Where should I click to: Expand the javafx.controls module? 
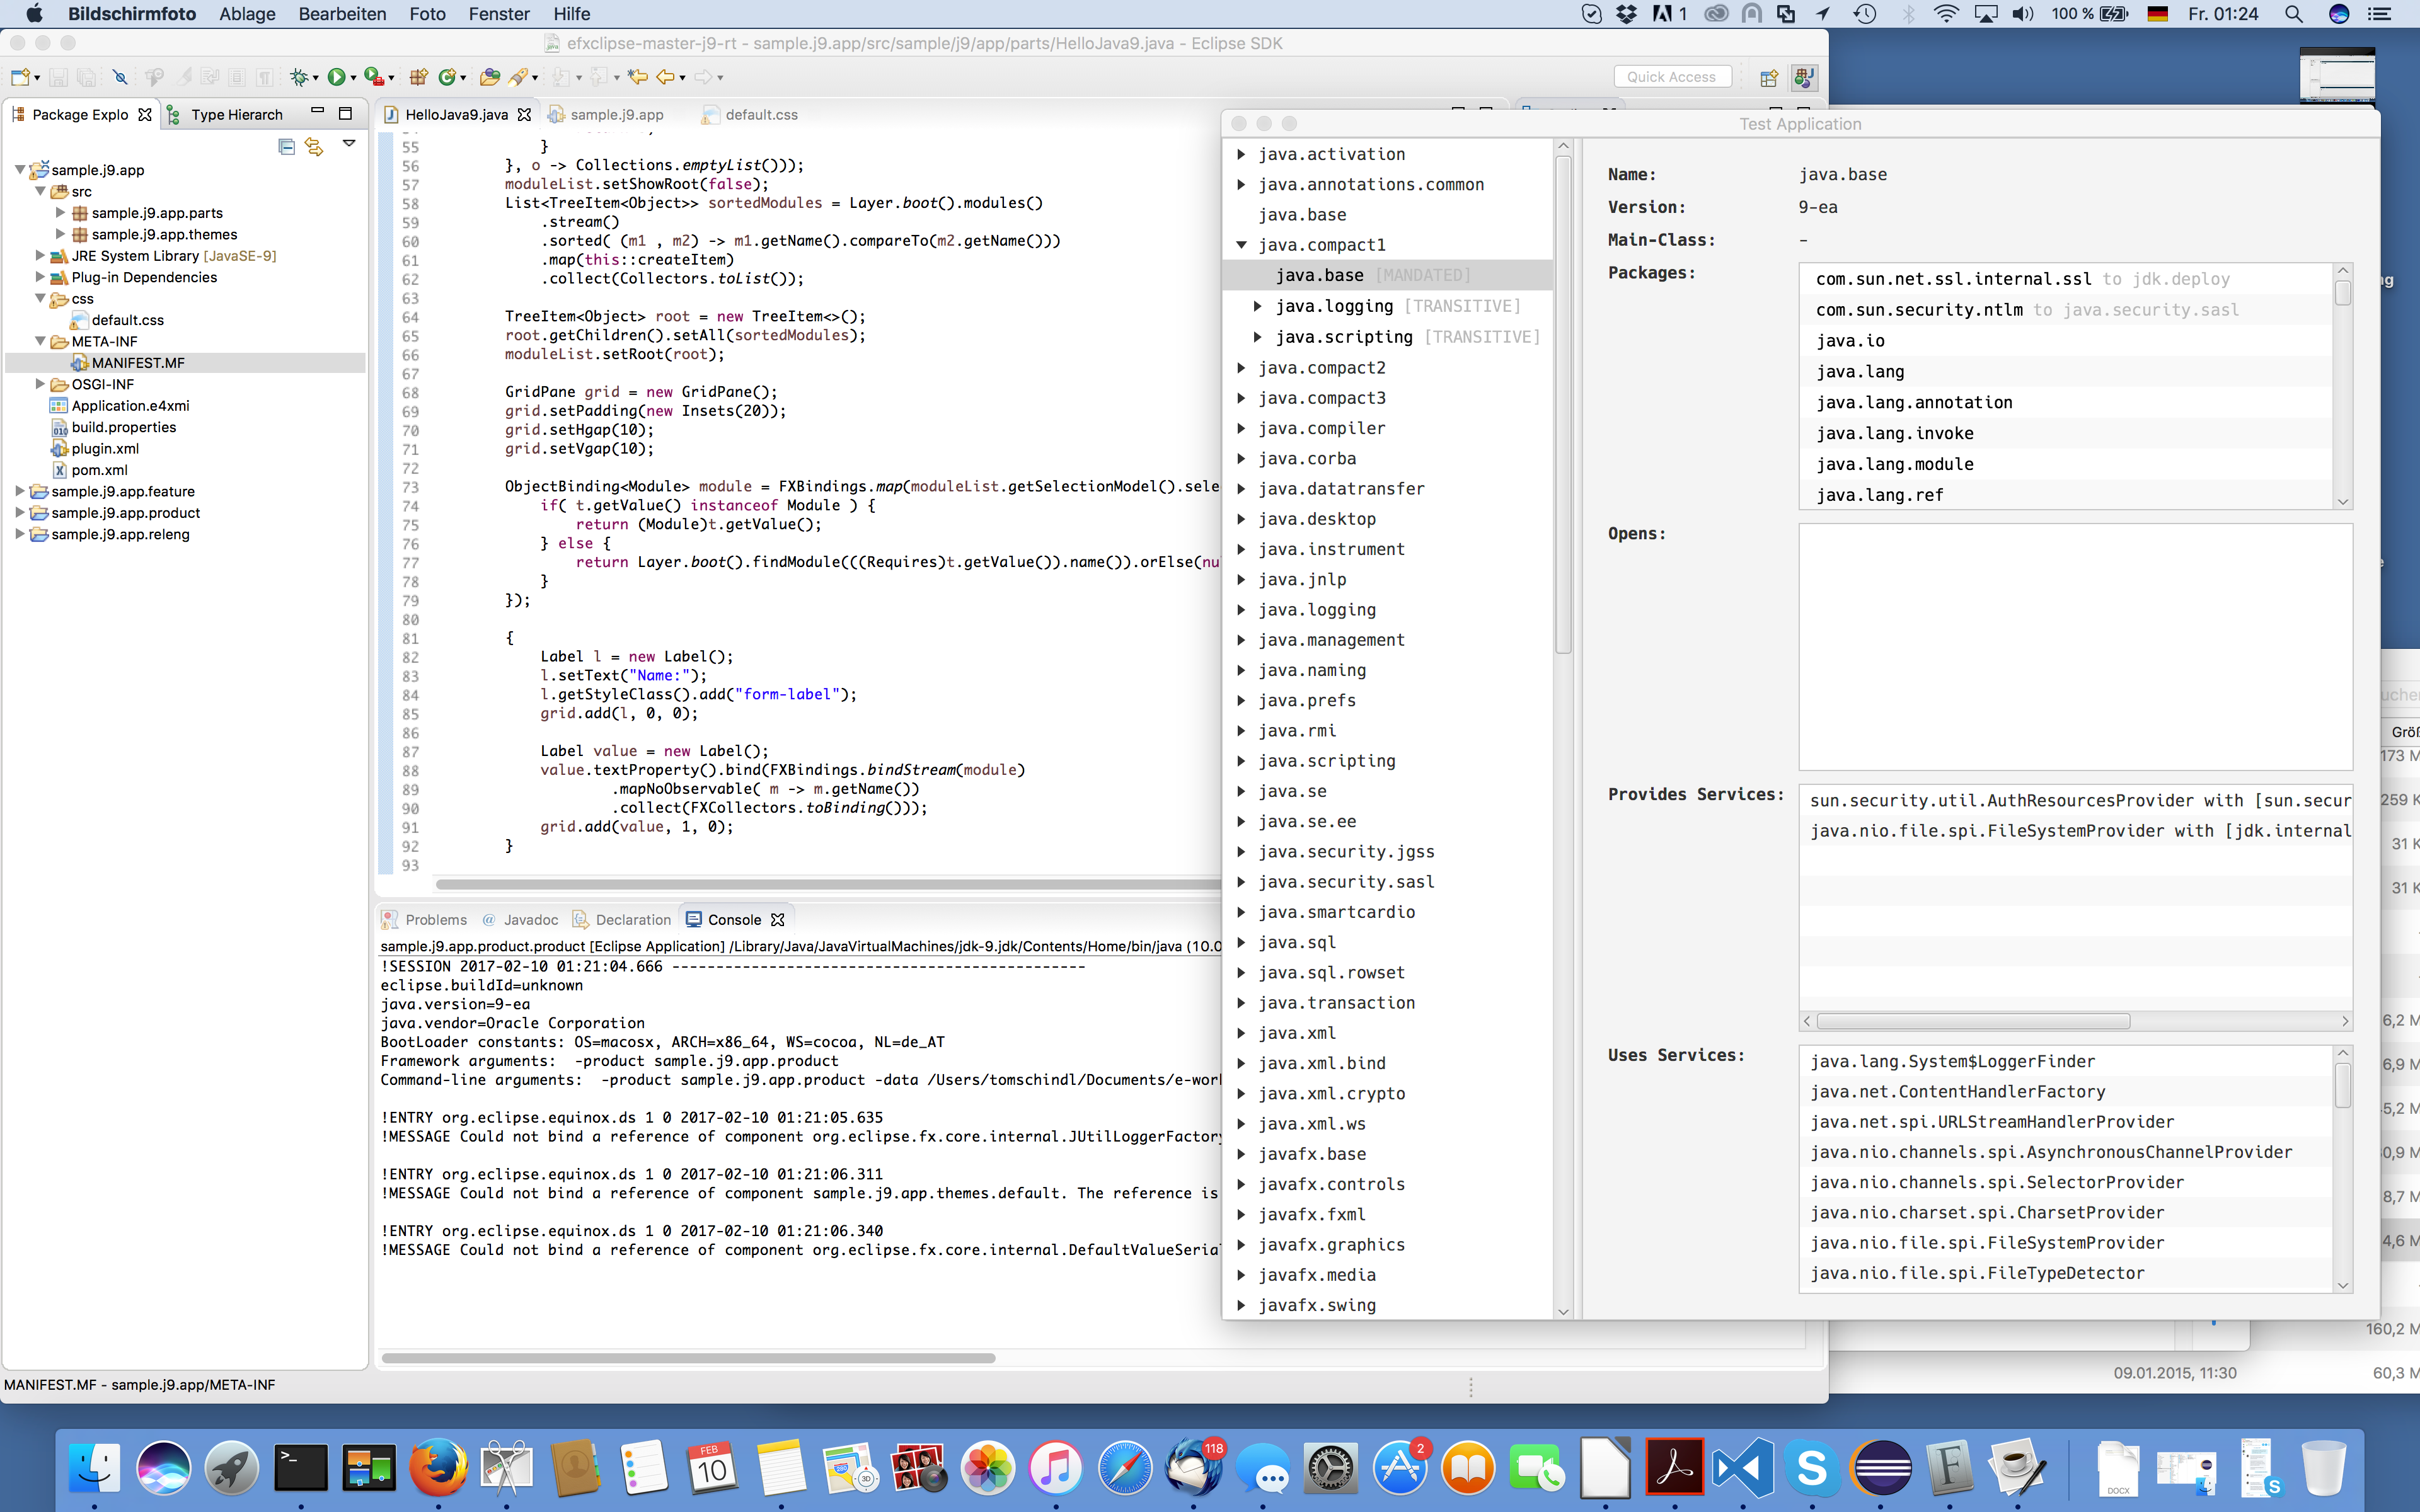1241,1184
